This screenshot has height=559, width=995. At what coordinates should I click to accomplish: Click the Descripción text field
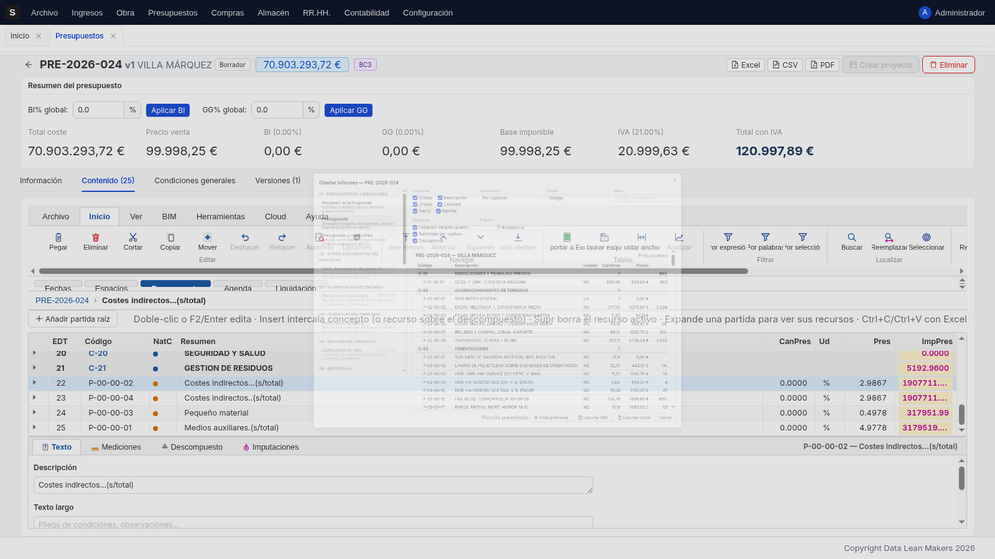point(313,485)
